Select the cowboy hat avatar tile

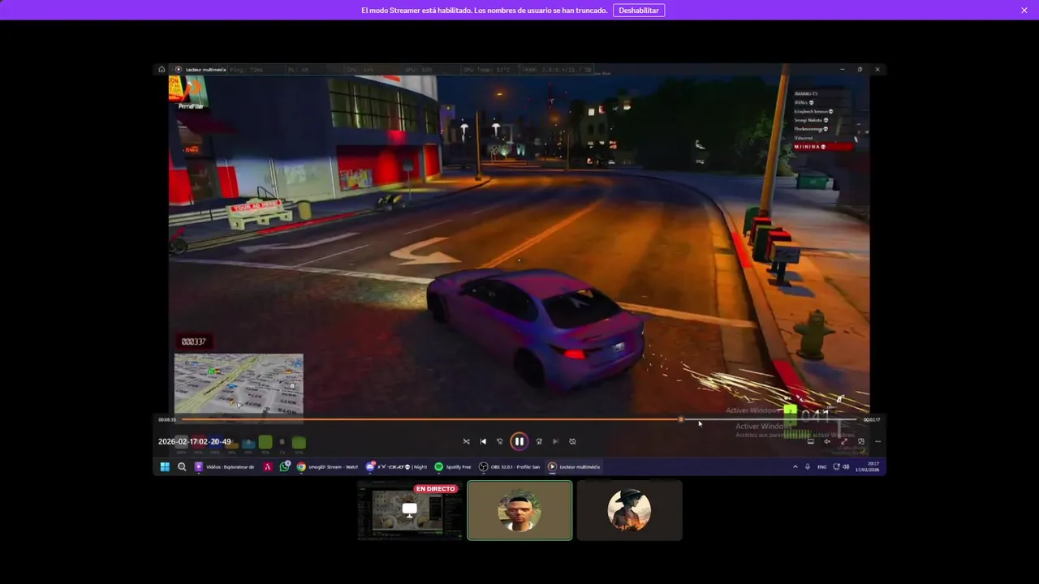tap(629, 510)
